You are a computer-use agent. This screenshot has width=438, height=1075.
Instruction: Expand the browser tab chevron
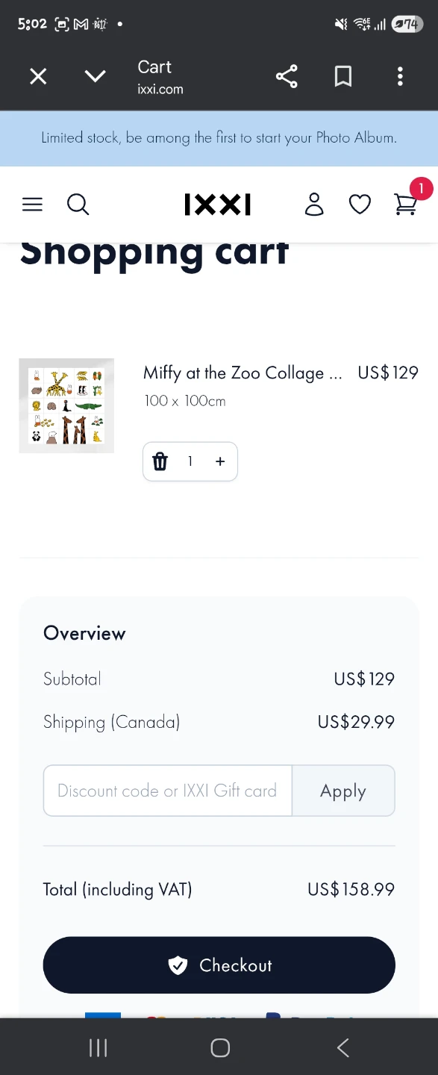[x=96, y=76]
